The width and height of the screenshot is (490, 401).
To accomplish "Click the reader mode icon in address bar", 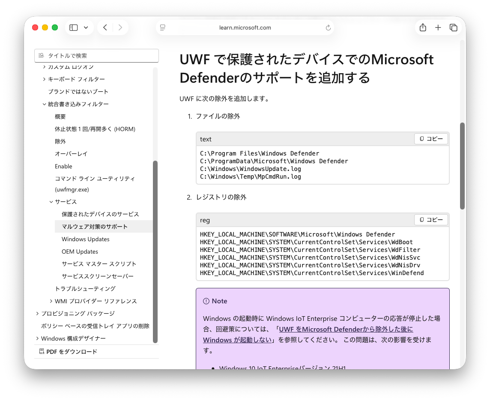I will point(163,28).
